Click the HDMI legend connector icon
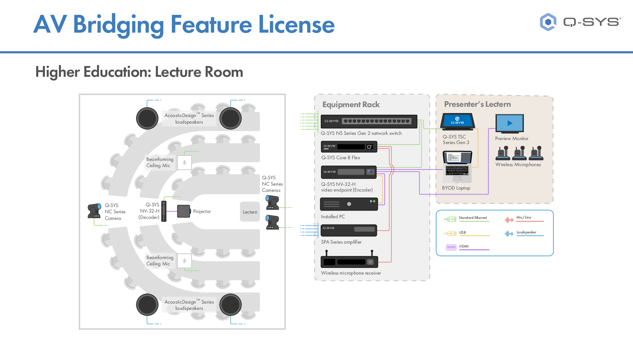This screenshot has height=356, width=633. [451, 247]
